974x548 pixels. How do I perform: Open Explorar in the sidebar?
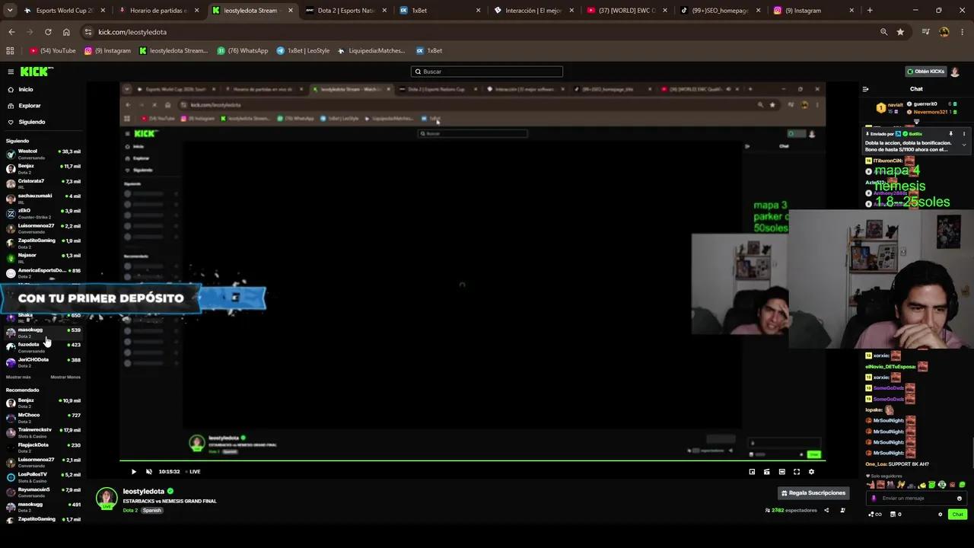click(29, 106)
